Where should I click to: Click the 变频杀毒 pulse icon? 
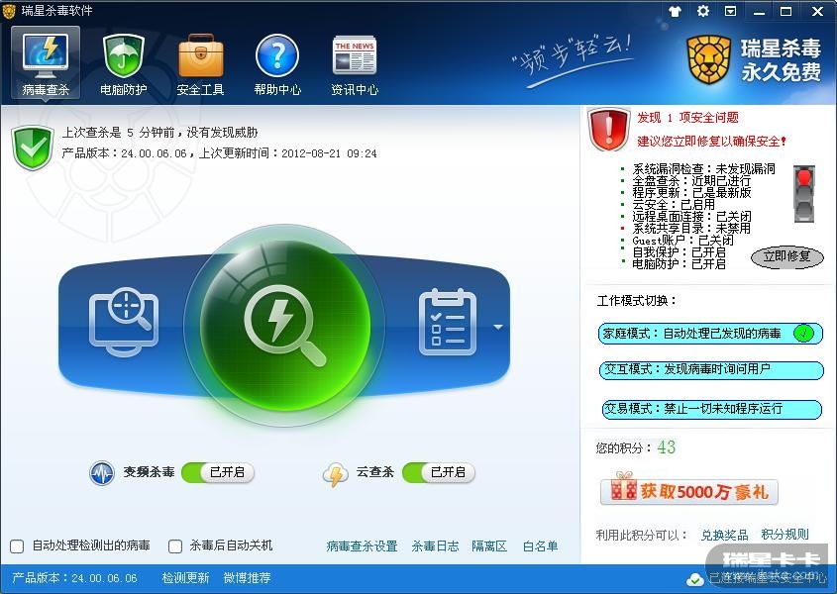tap(102, 473)
